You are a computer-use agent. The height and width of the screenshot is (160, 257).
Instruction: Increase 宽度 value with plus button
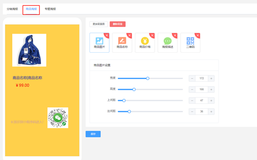[211, 78]
